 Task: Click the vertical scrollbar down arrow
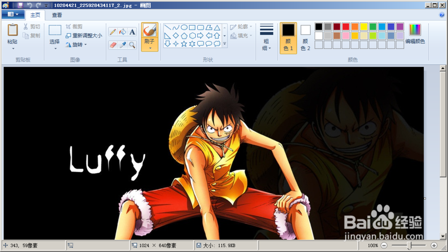coord(443,236)
